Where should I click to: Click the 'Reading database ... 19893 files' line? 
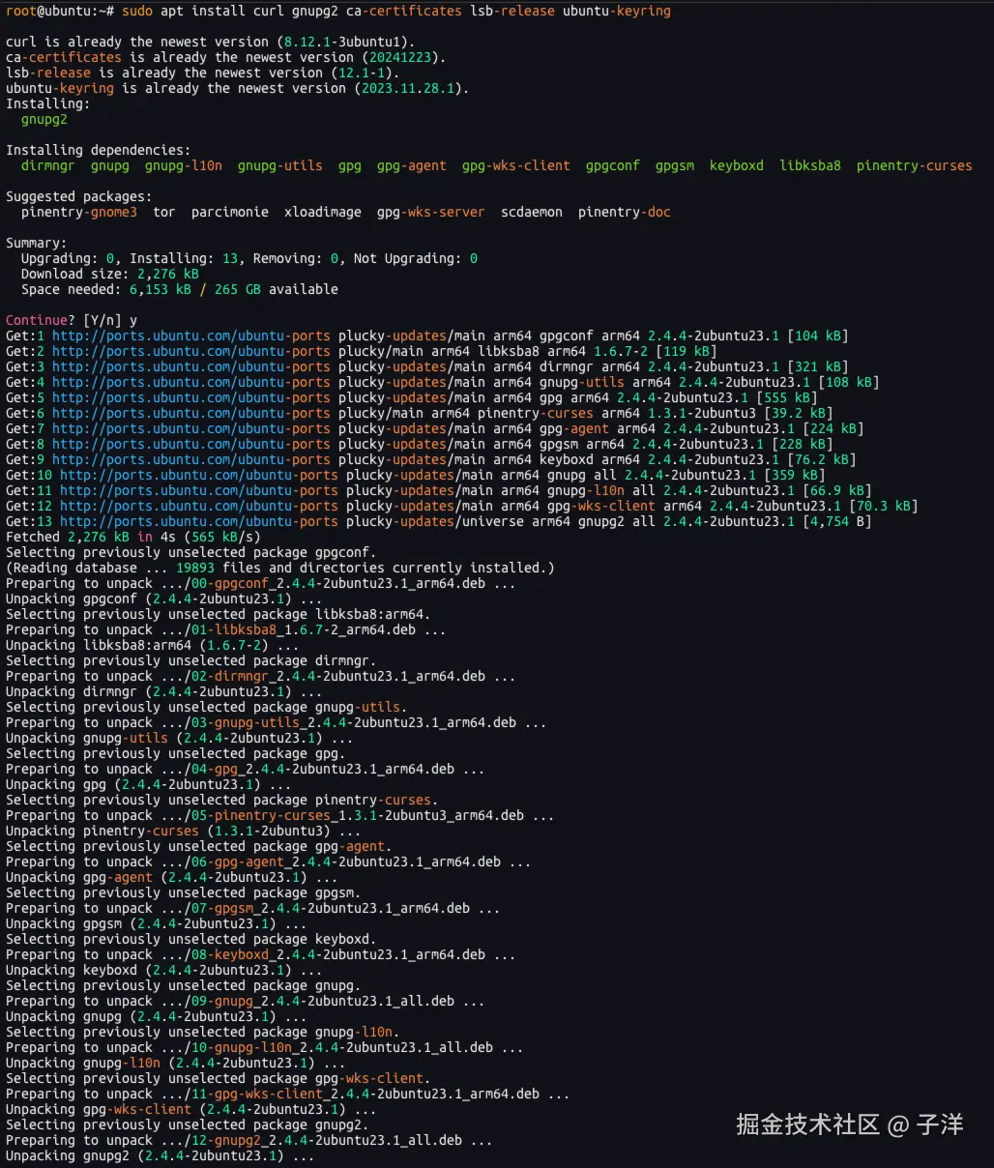(280, 569)
